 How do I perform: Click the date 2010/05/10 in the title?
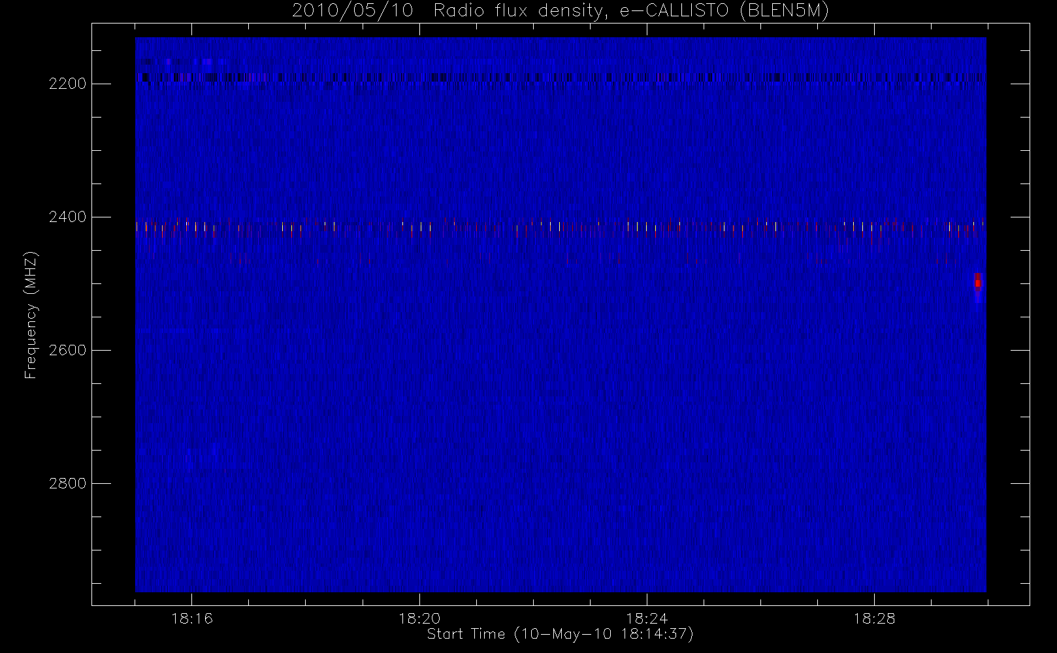(353, 11)
